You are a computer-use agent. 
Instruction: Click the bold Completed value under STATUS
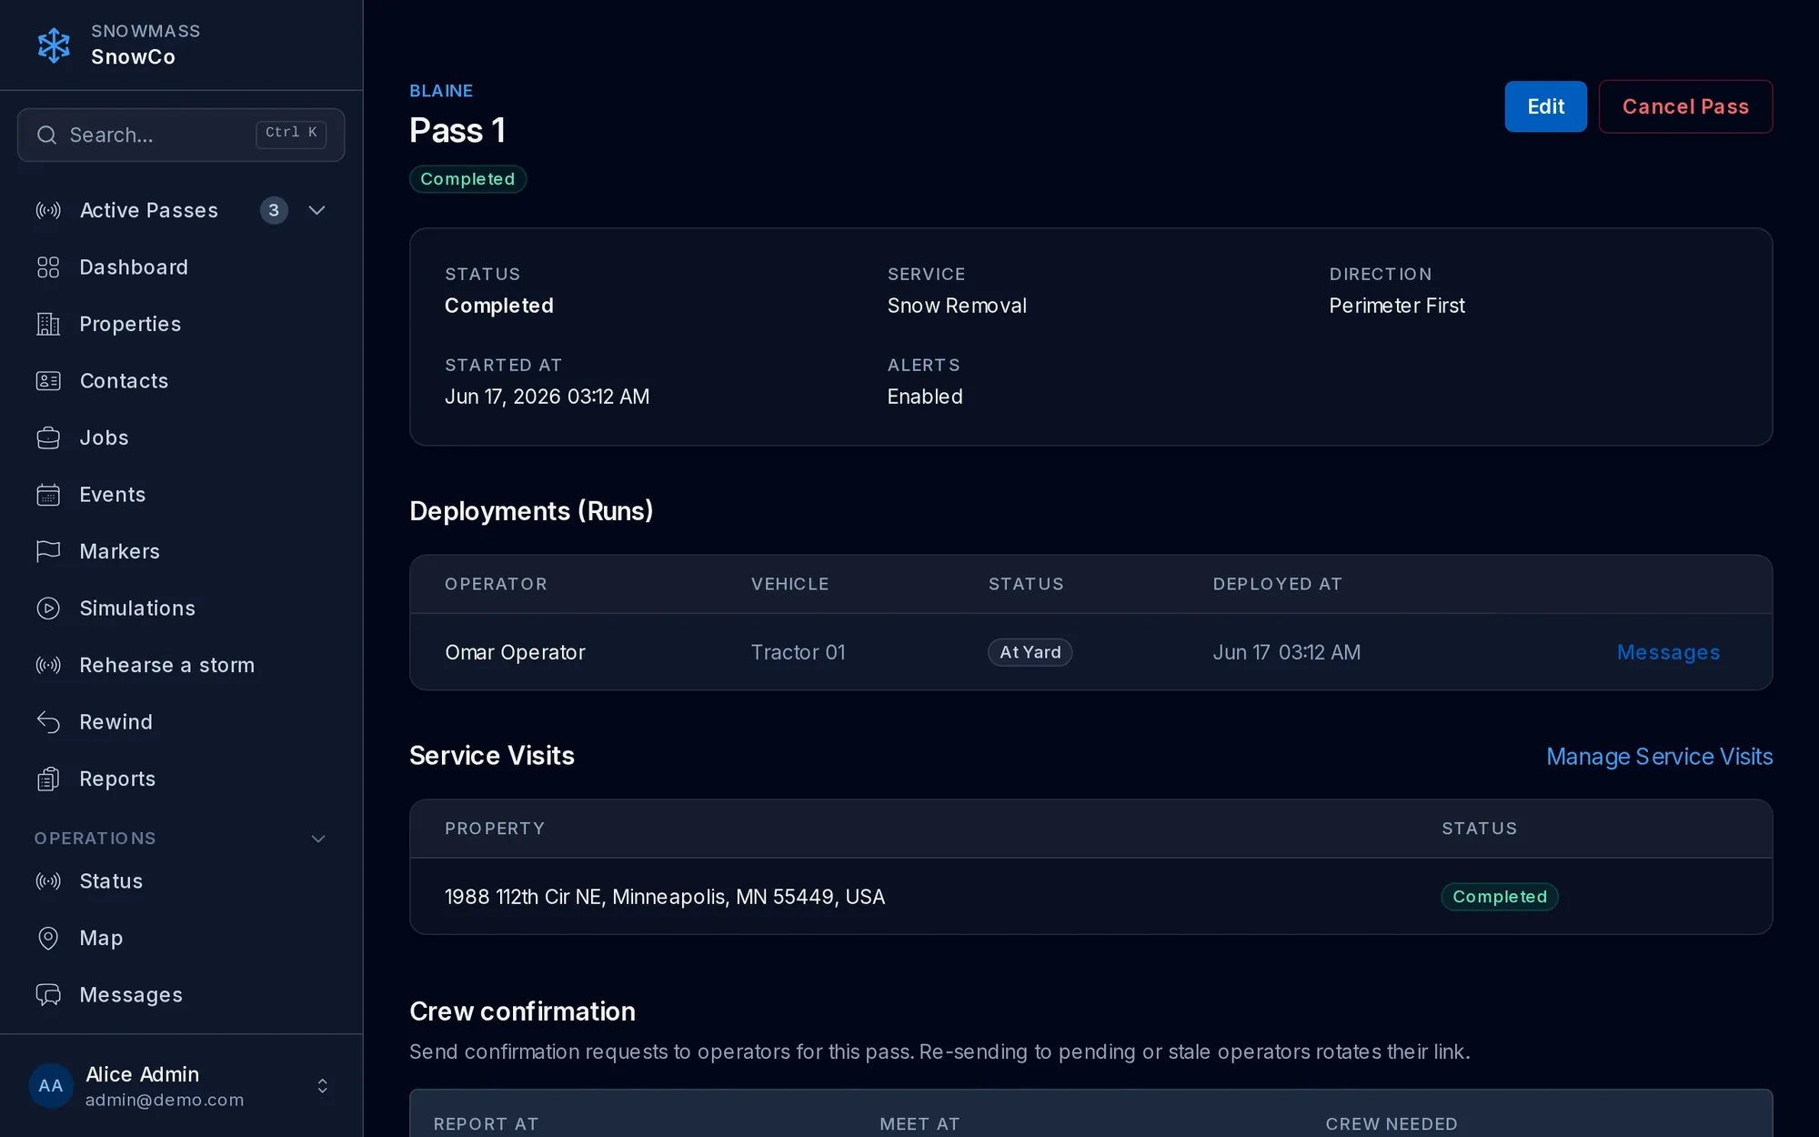[498, 306]
